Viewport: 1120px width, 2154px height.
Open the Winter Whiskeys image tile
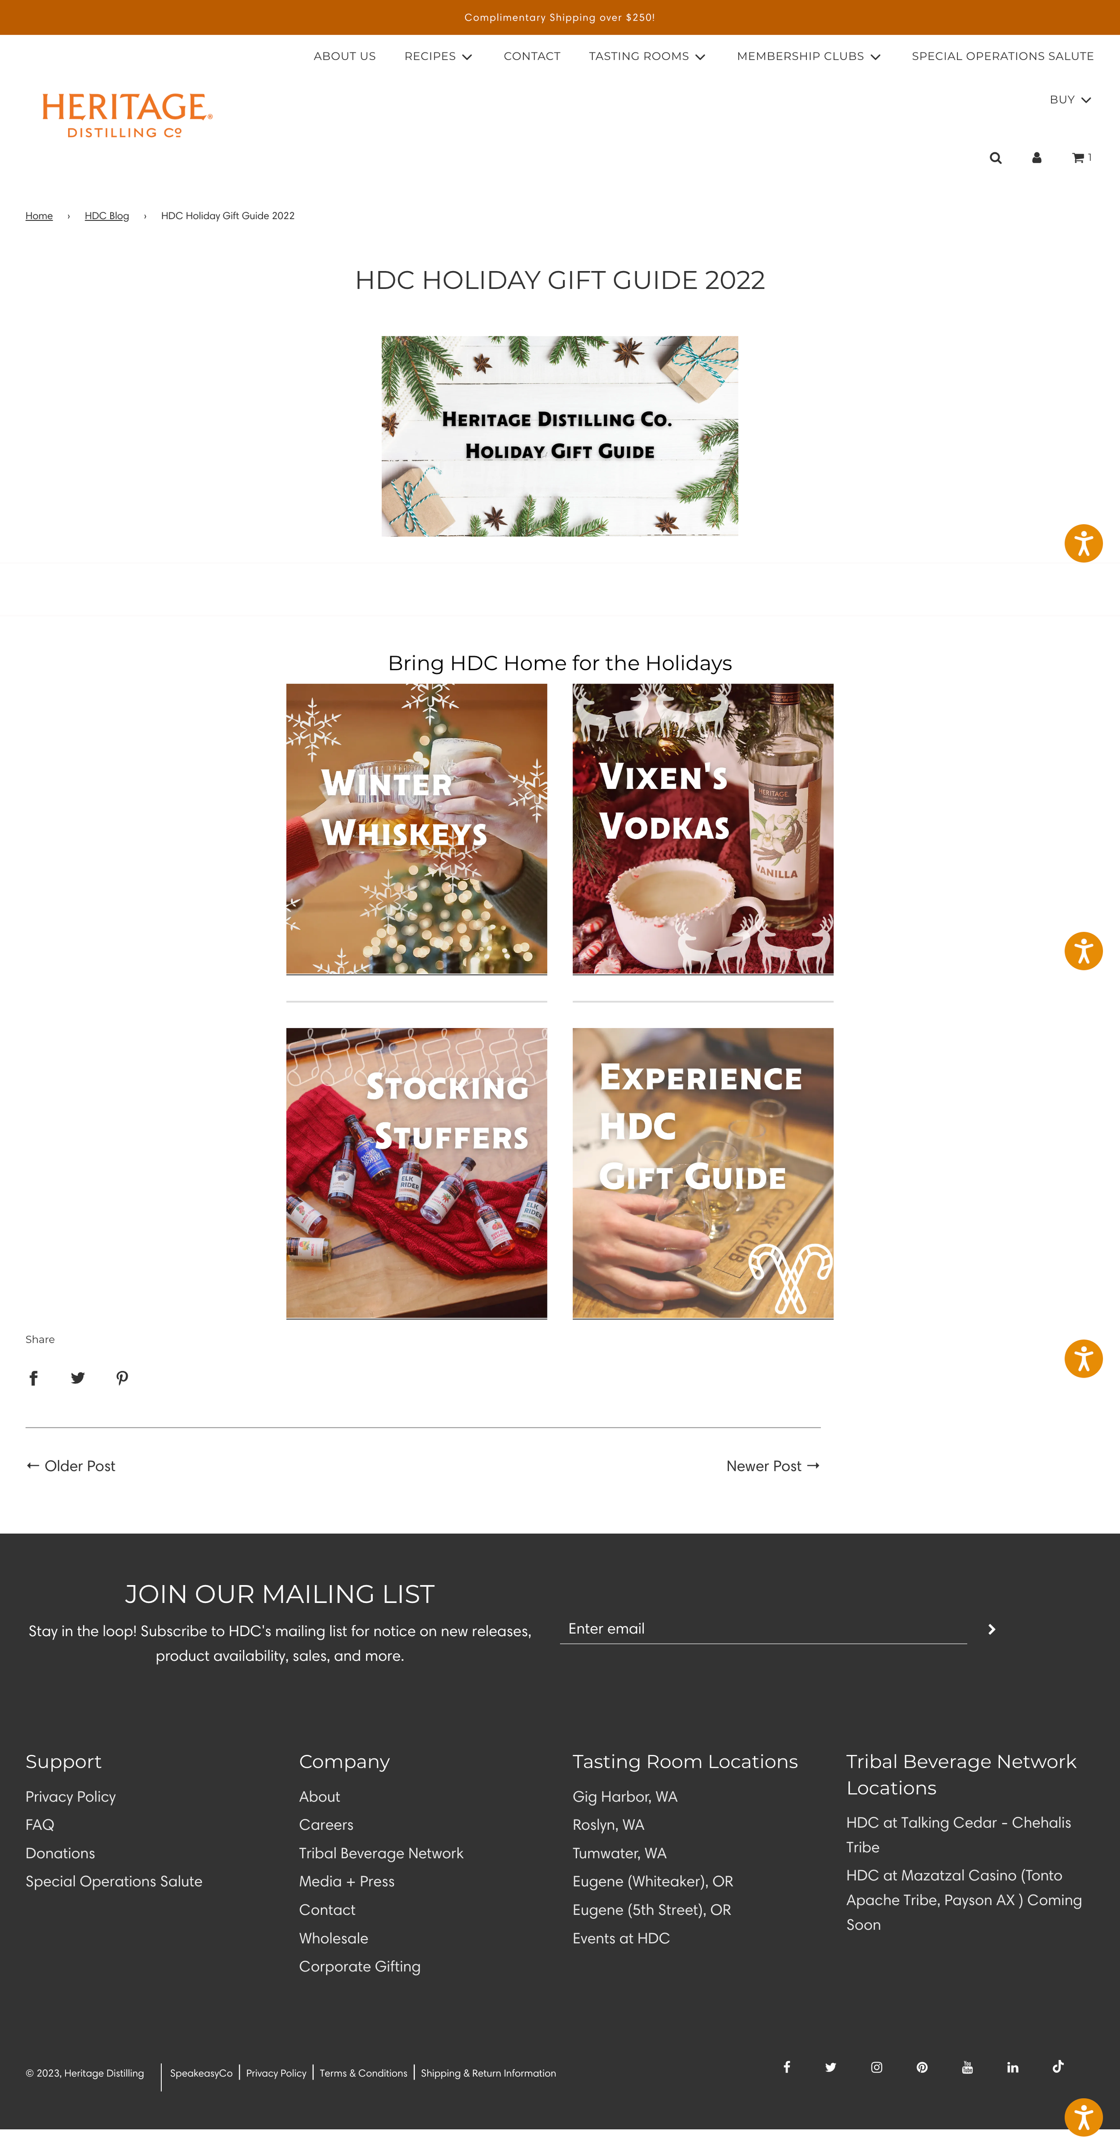point(417,829)
